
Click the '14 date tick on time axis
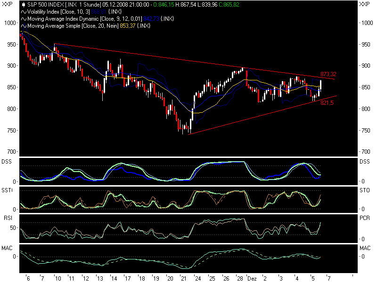(114, 278)
